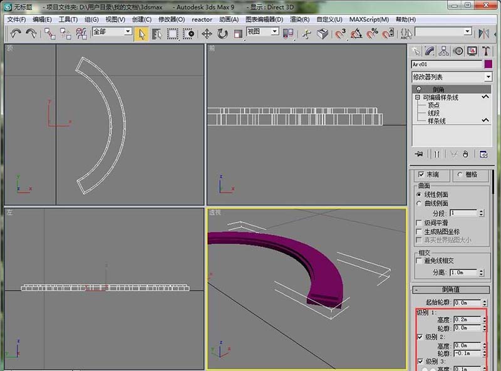
Task: Collapse the 倒角值 rollout header
Action: (x=451, y=290)
